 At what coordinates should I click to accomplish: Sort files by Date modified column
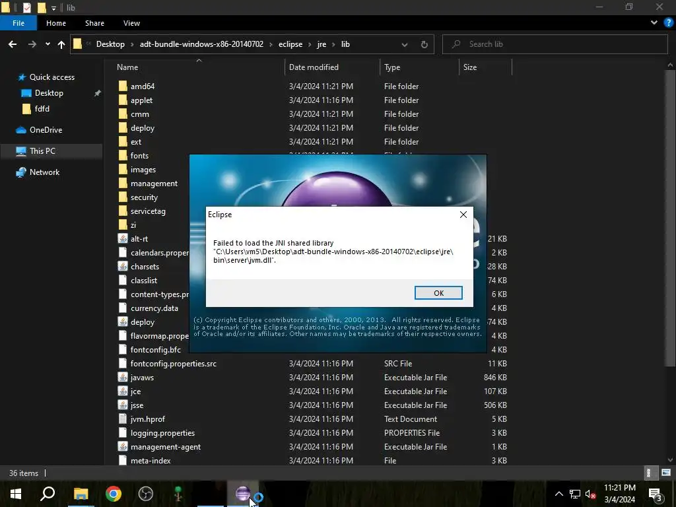pyautogui.click(x=314, y=67)
